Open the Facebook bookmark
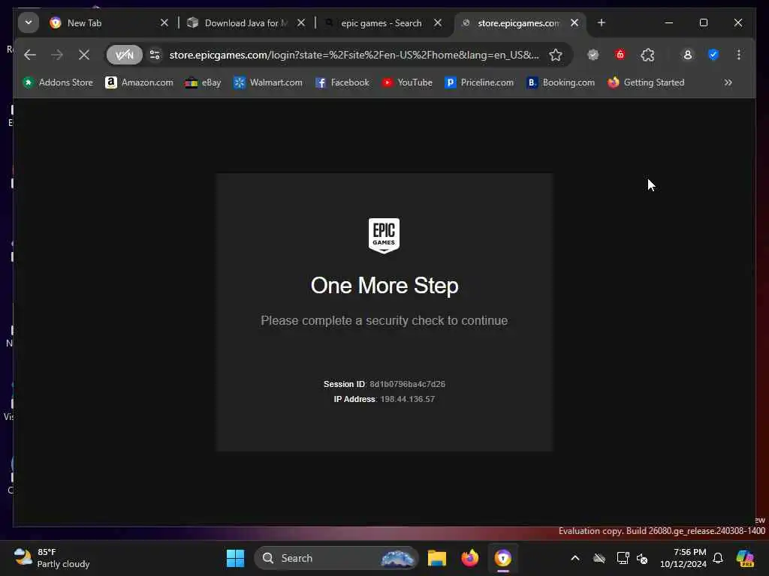 pos(342,82)
